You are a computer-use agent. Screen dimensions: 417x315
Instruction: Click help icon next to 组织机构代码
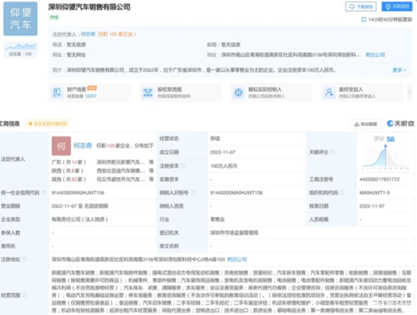342,192
